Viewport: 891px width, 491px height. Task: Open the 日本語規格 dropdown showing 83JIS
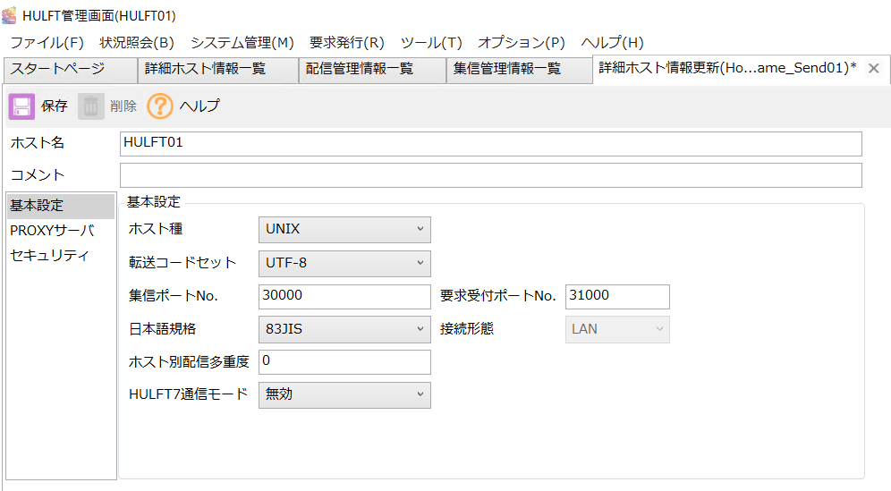pos(344,330)
